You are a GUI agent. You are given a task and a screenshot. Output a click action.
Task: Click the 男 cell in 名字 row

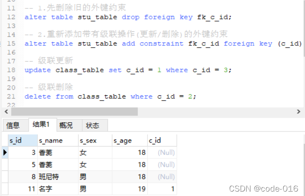click(95, 189)
